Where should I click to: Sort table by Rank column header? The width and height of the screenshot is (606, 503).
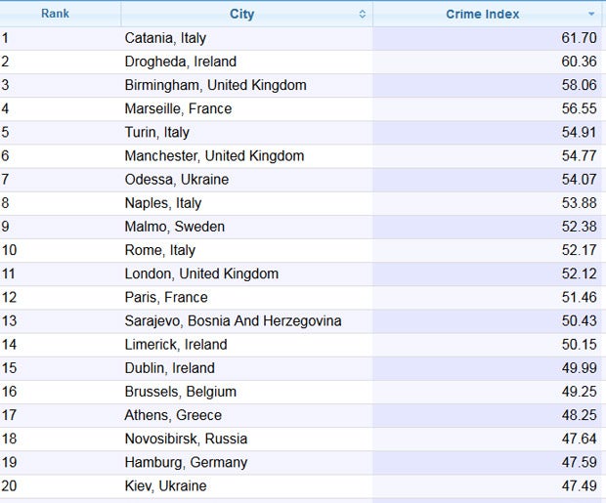click(55, 14)
